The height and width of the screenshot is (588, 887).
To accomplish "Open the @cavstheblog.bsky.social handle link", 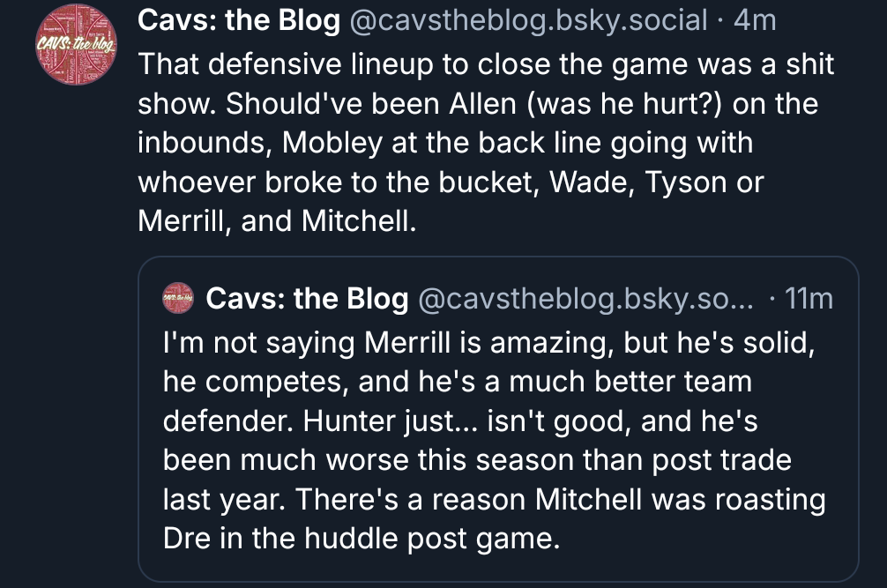I will click(x=530, y=21).
